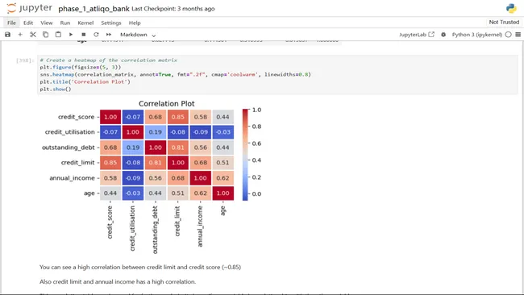This screenshot has height=295, width=524.
Task: Click the Correlation Plot heatmap title
Action: coord(166,103)
